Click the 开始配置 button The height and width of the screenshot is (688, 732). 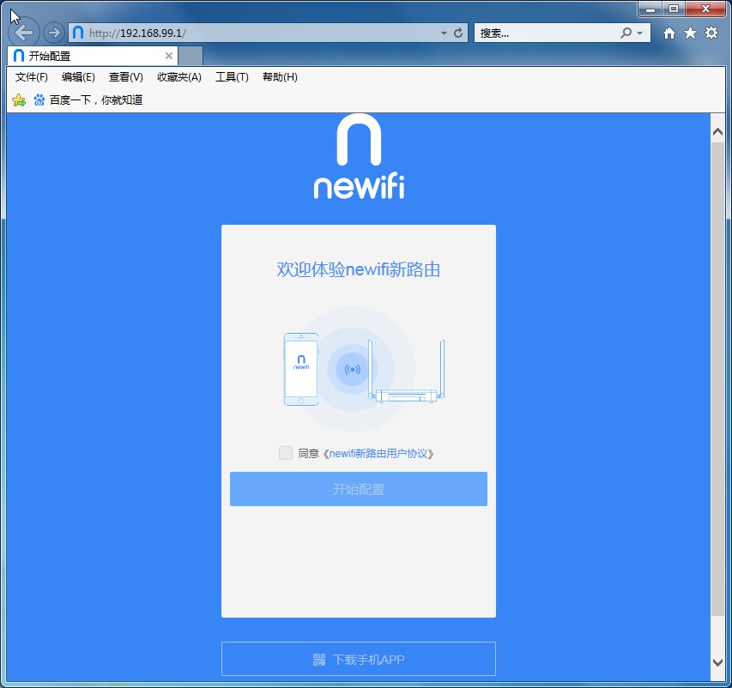click(359, 489)
